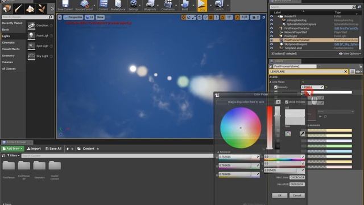The width and height of the screenshot is (364, 205).
Task: Clear the LENSFLARE details search
Action: coord(345,72)
